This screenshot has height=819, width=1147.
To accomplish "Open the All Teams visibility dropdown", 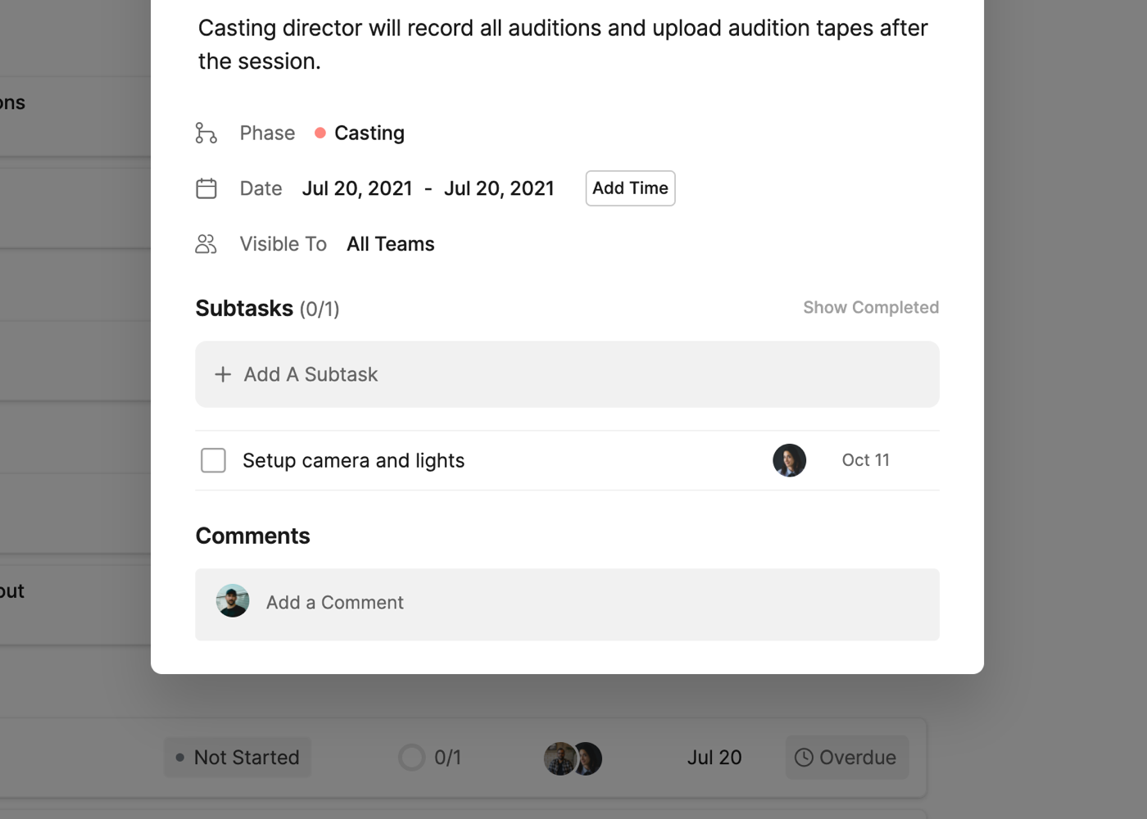I will (390, 244).
